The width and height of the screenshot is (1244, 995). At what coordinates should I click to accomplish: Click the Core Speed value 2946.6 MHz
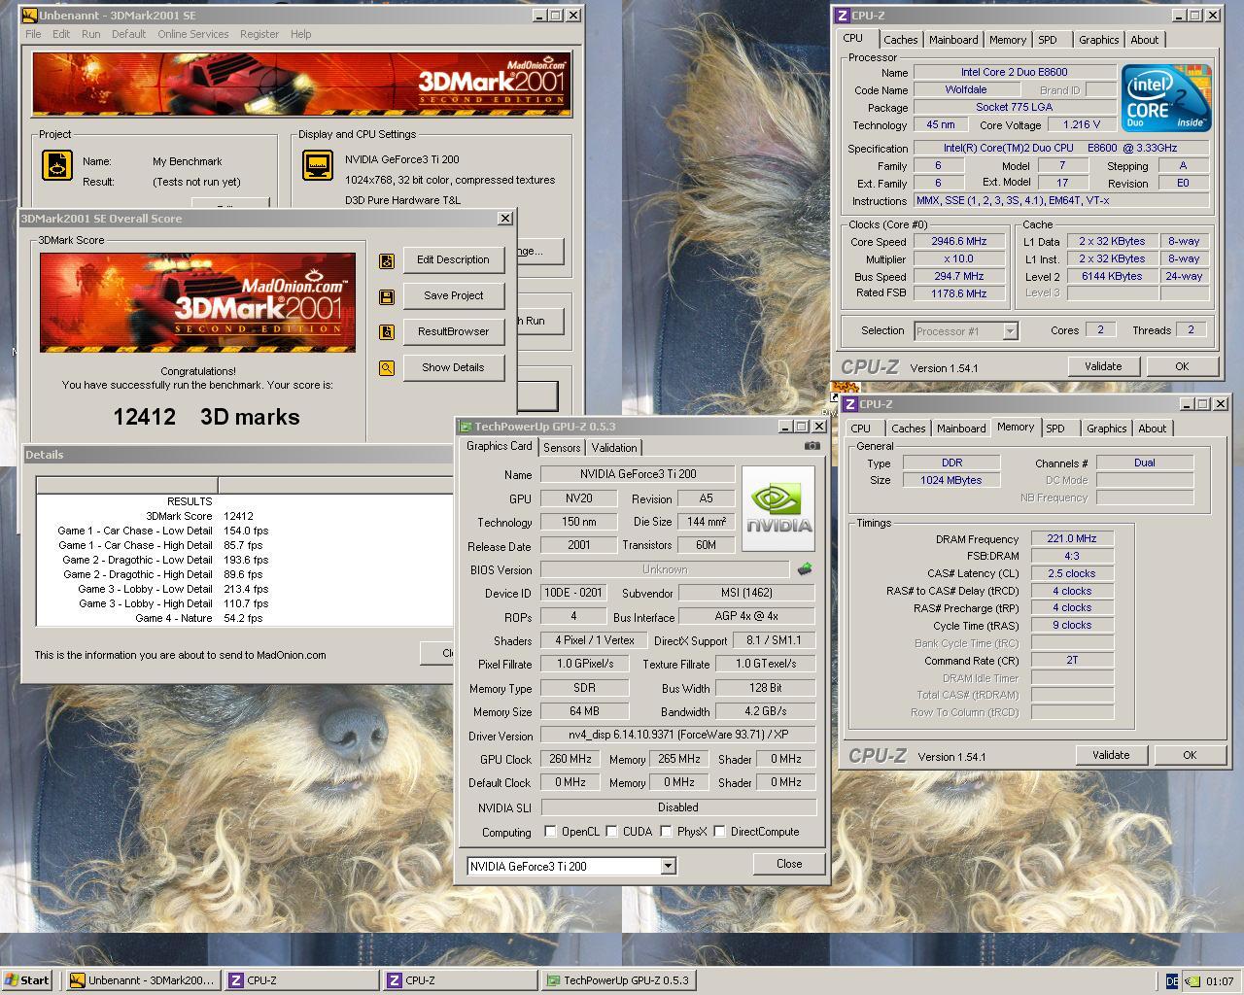pyautogui.click(x=959, y=242)
